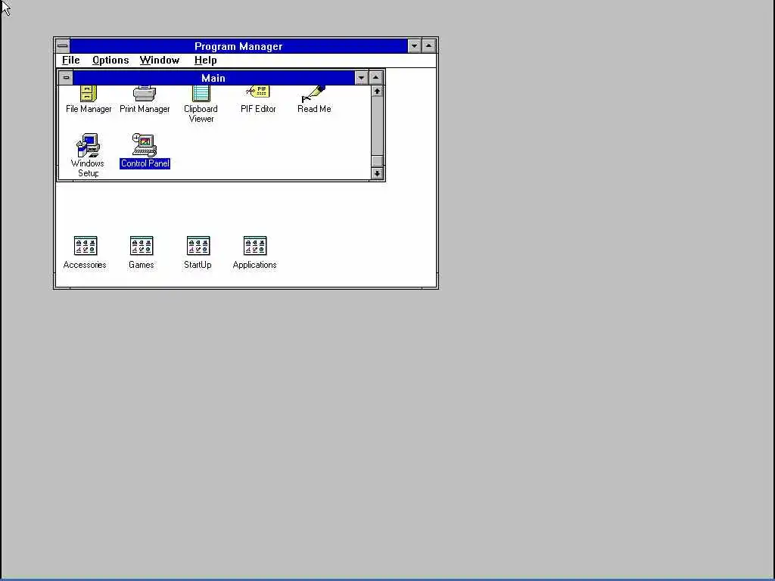Click the Program Manager title bar
Screen dimensions: 775x581
point(238,46)
